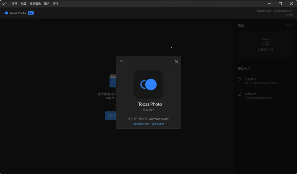Open the community link
This screenshot has width=297, height=174.
[x=158, y=124]
